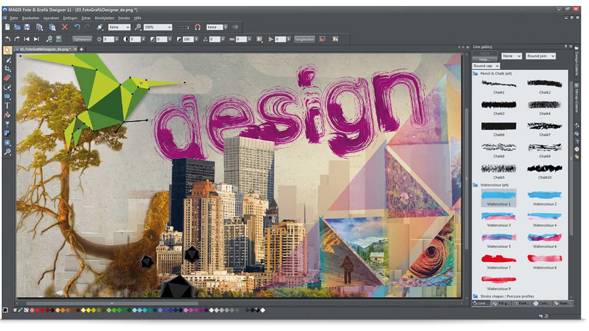Click the Optimieren button

(x=82, y=40)
